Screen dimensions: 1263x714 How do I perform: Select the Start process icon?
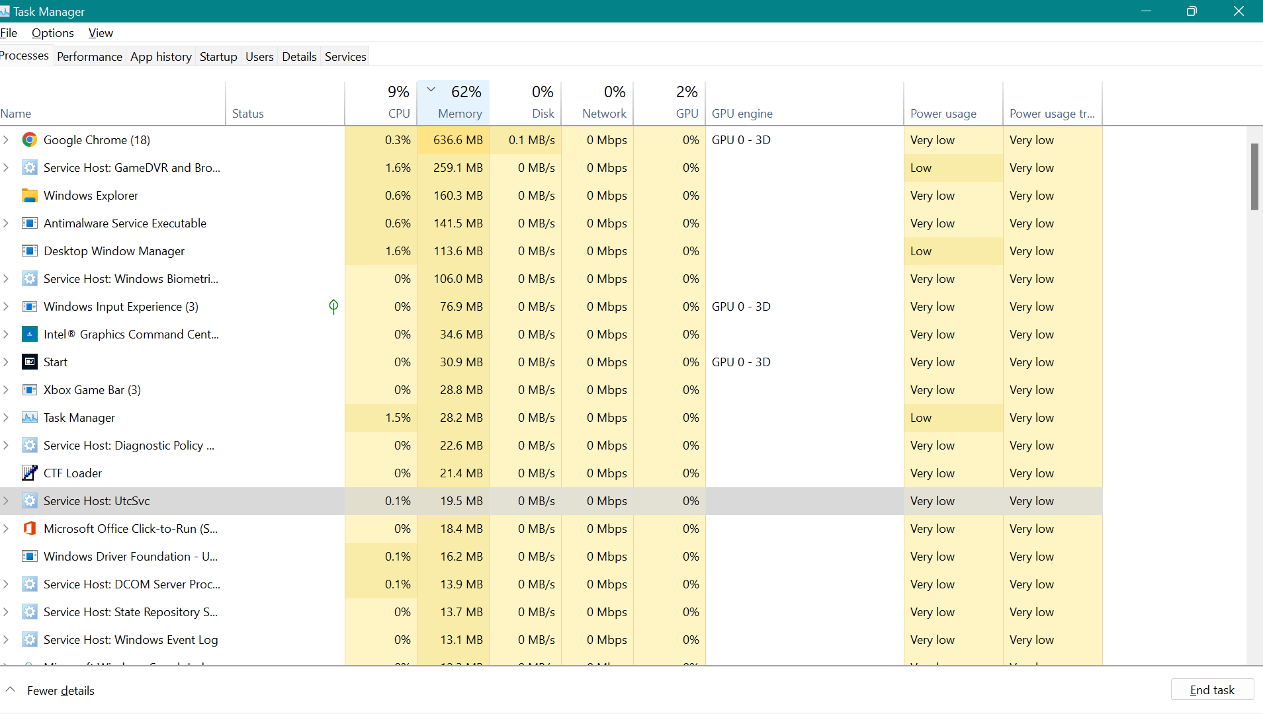coord(29,362)
